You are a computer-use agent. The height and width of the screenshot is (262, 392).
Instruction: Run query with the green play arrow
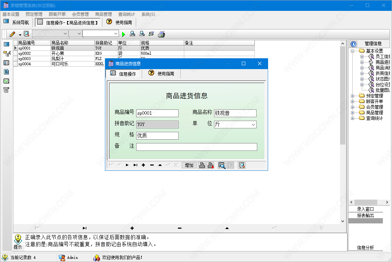coord(124,34)
